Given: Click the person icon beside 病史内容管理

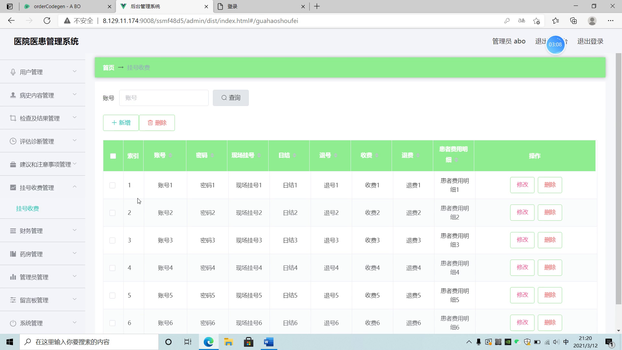Looking at the screenshot, I should [13, 95].
